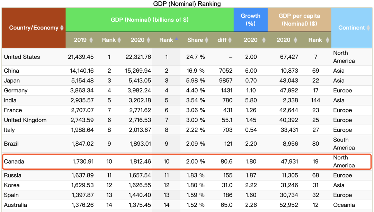Click United Kingdom's 2,743.59 value
The width and height of the screenshot is (374, 212).
82,120
